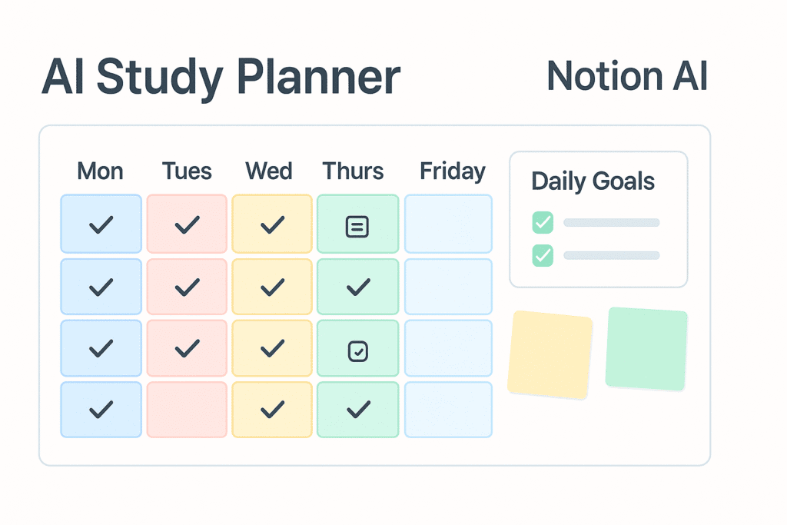Select the yellow sticky note
The width and height of the screenshot is (787, 525).
(550, 354)
